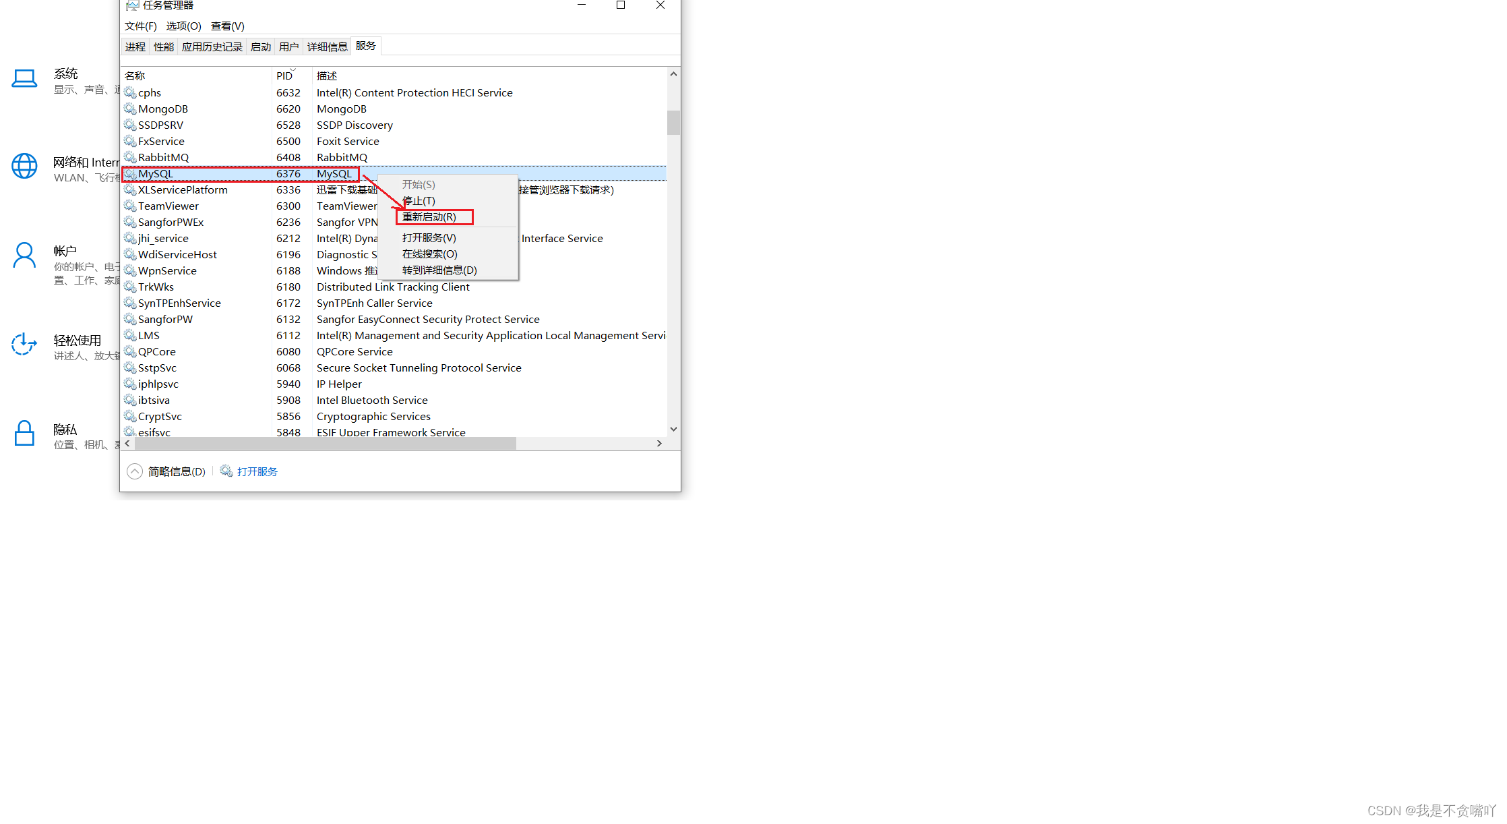This screenshot has width=1507, height=824.
Task: Click the RabbitMQ service gear icon
Action: [130, 157]
